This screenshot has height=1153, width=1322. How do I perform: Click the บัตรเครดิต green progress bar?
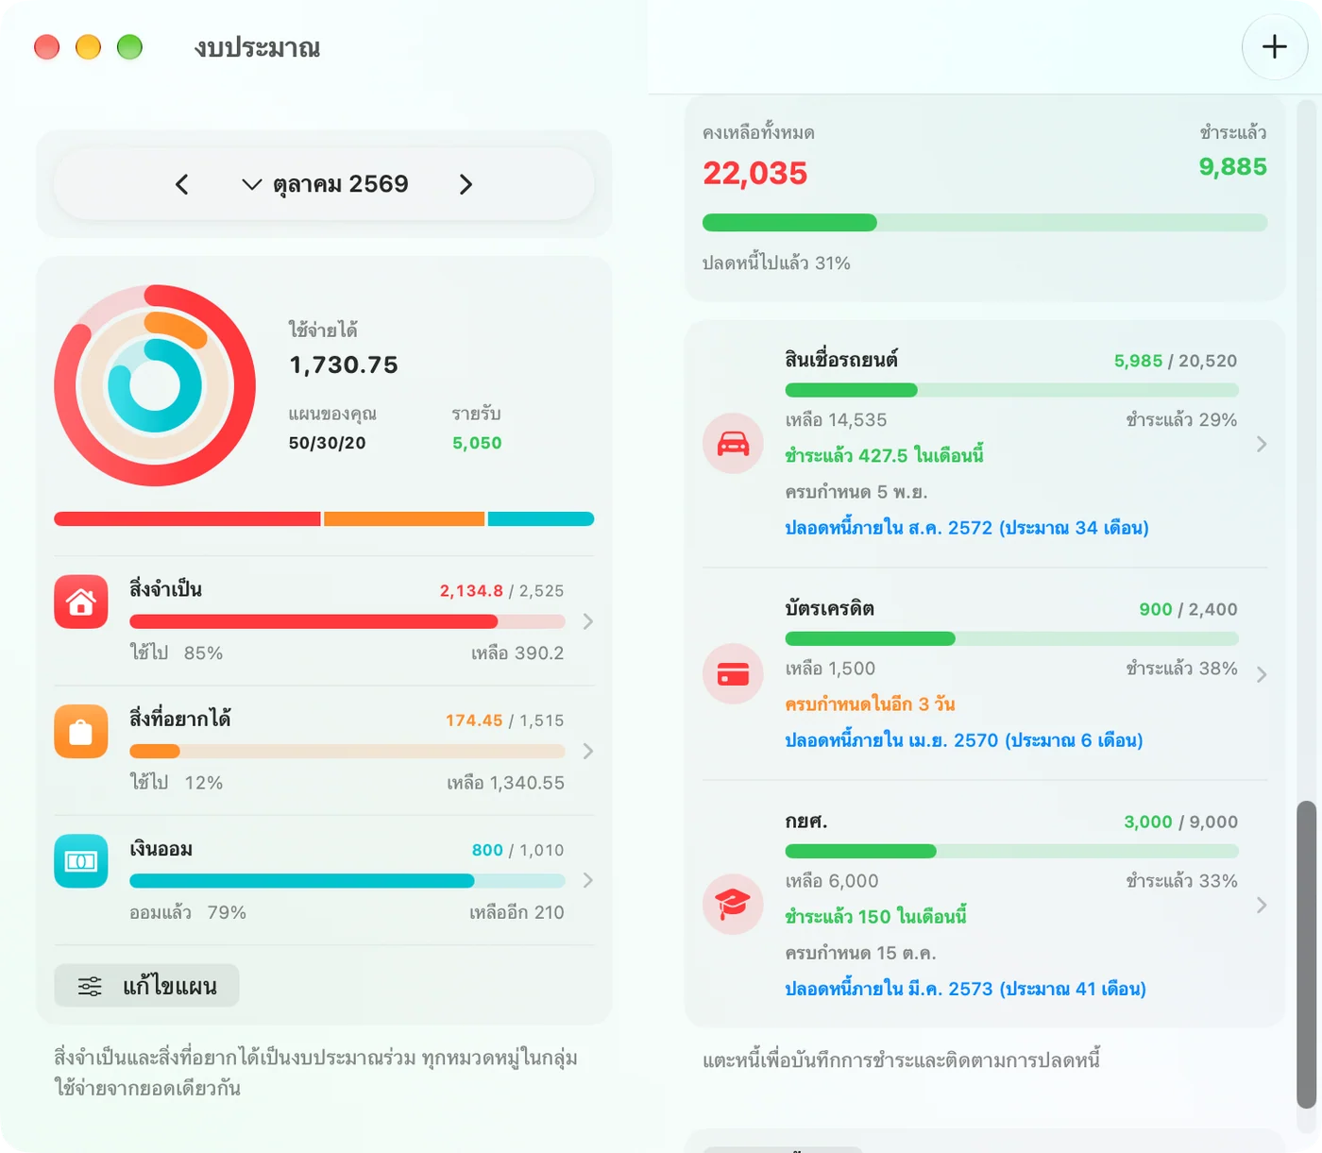click(x=1011, y=638)
